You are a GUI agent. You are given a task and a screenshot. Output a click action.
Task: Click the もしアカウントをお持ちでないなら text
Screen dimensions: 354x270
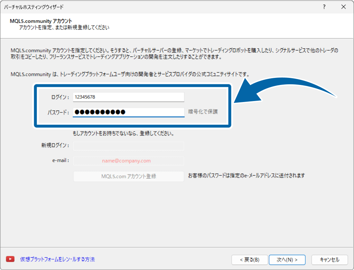123,134
